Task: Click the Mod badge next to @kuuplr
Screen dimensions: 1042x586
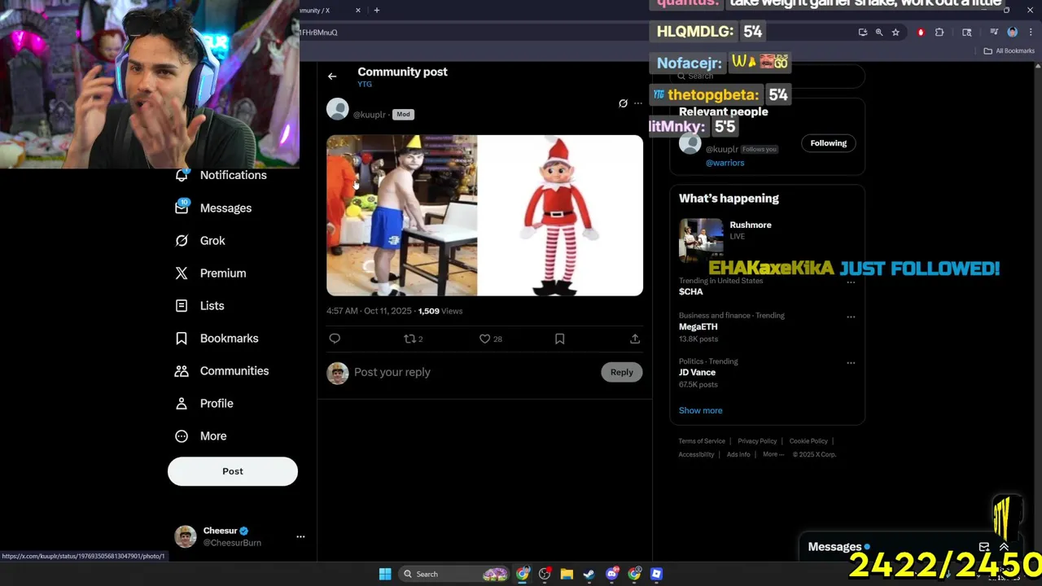Action: [x=403, y=115]
